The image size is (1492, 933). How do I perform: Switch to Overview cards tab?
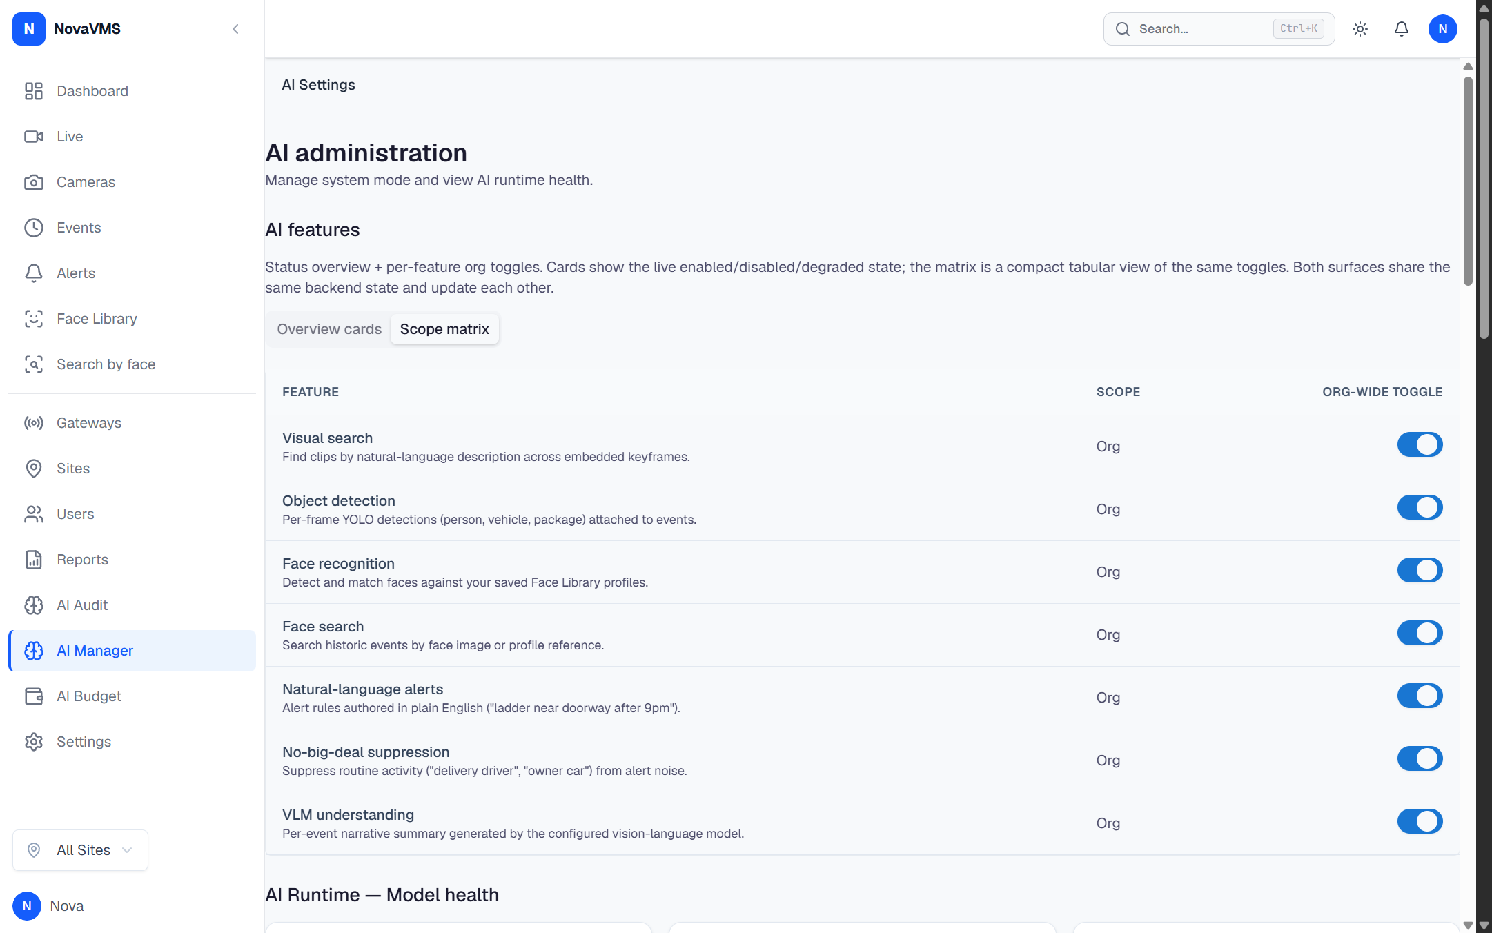329,329
